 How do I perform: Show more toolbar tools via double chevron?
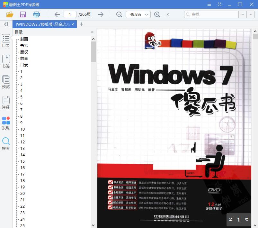pos(168,14)
